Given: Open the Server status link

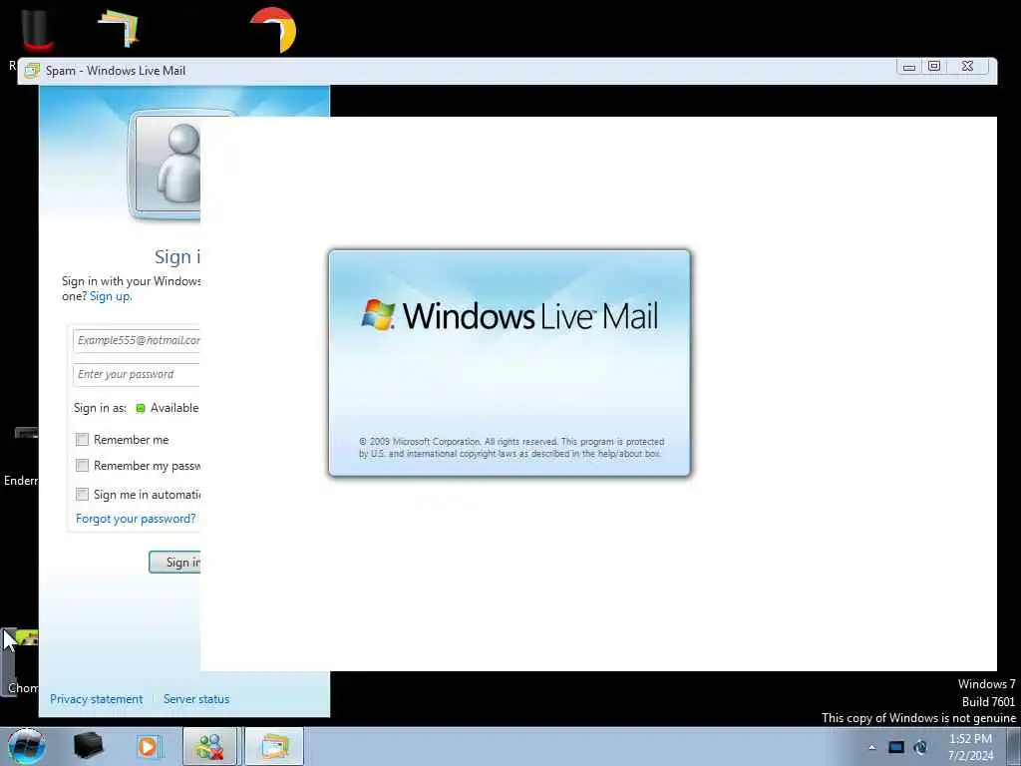Looking at the screenshot, I should pyautogui.click(x=196, y=699).
